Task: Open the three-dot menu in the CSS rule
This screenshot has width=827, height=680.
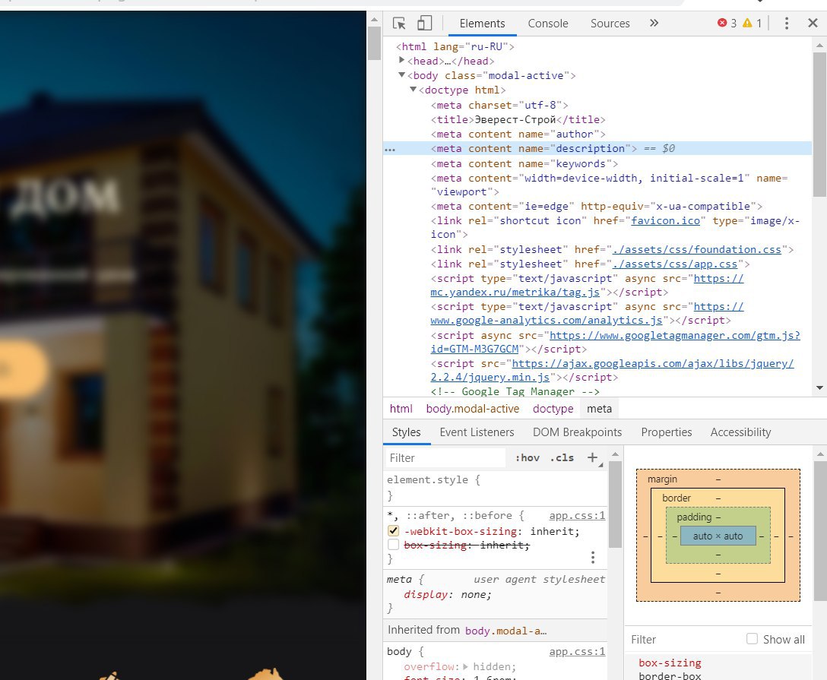Action: [593, 558]
